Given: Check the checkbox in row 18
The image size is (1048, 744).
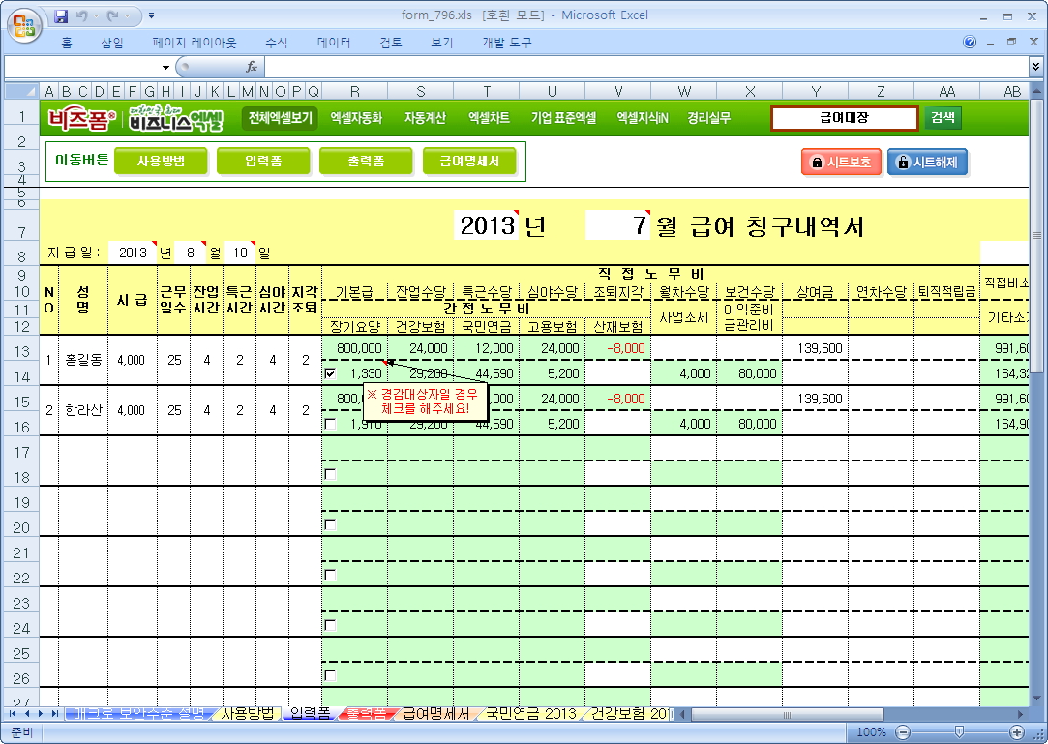Looking at the screenshot, I should point(330,474).
